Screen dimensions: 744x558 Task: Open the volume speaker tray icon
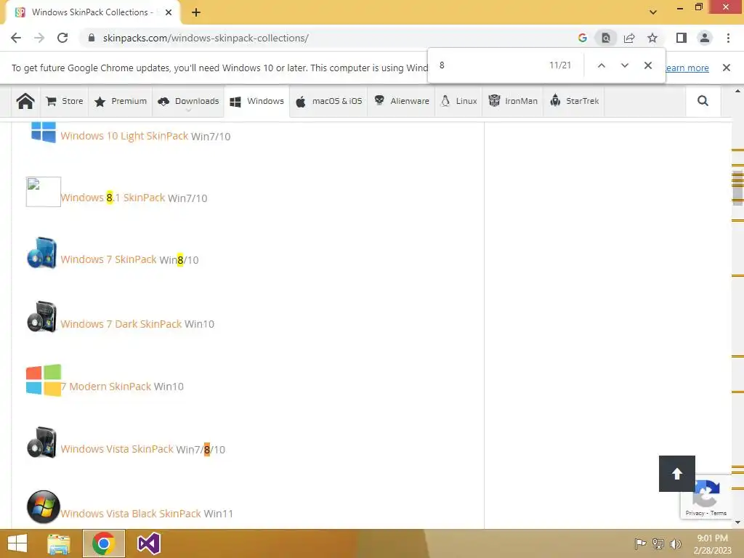pos(676,543)
